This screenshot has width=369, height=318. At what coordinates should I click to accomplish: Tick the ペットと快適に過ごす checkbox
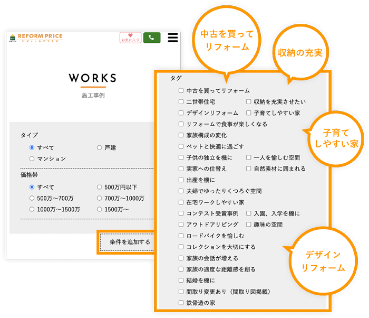181,146
